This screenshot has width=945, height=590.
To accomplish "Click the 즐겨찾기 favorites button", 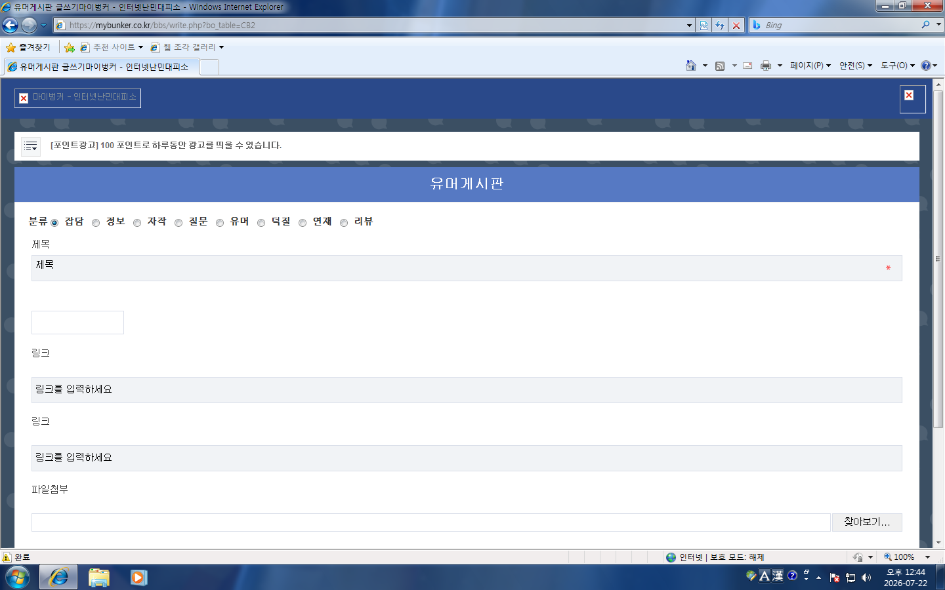I will (28, 47).
